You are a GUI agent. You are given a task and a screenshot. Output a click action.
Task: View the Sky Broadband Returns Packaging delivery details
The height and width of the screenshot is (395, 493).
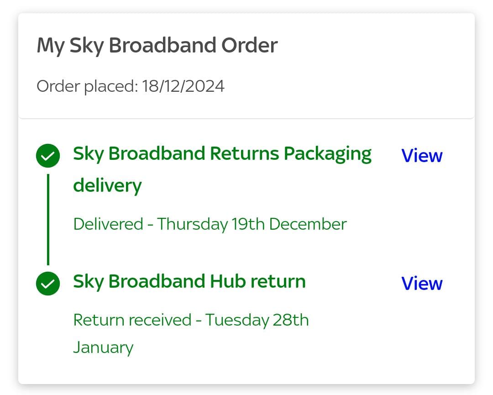[x=421, y=155]
